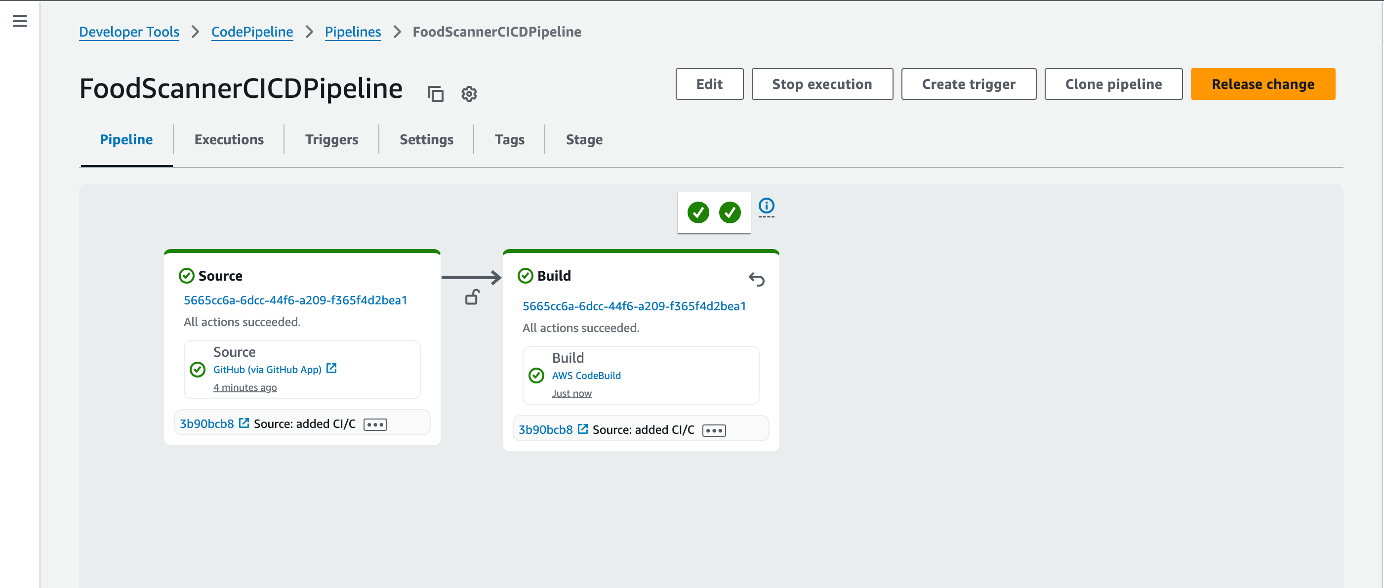This screenshot has height=588, width=1384.
Task: Click the Build stage title
Action: click(x=554, y=276)
